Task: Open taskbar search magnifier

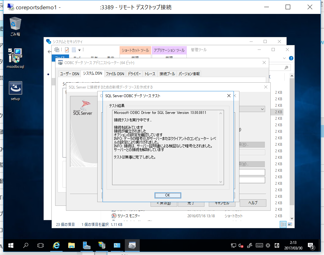Action: tap(26, 245)
